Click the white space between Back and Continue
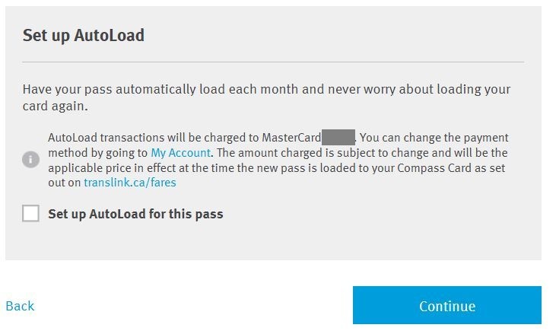Image resolution: width=556 pixels, height=331 pixels. pyautogui.click(x=190, y=306)
